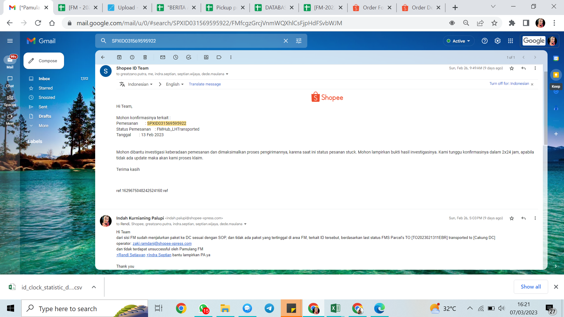Add a new label with plus
Viewport: 564px width, 317px height.
(x=86, y=141)
